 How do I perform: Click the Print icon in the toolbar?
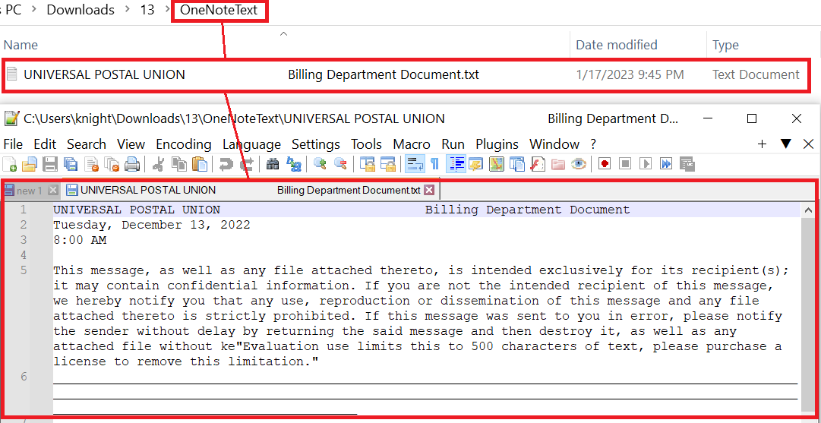132,163
